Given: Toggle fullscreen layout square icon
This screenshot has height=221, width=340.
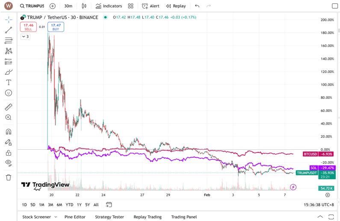Looking at the screenshot, I should tap(335, 6).
